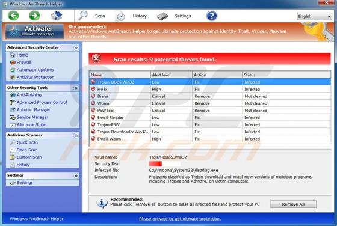Click Please activate to get ultimate protection link
Image resolution: width=337 pixels, height=226 pixels.
[180, 219]
